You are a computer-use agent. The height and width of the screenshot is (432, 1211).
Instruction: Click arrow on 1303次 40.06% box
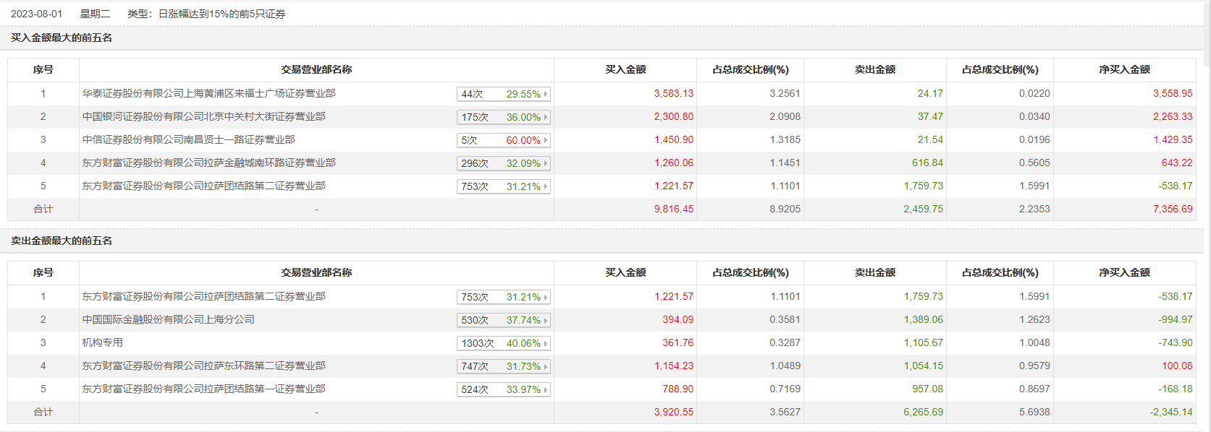[x=546, y=343]
